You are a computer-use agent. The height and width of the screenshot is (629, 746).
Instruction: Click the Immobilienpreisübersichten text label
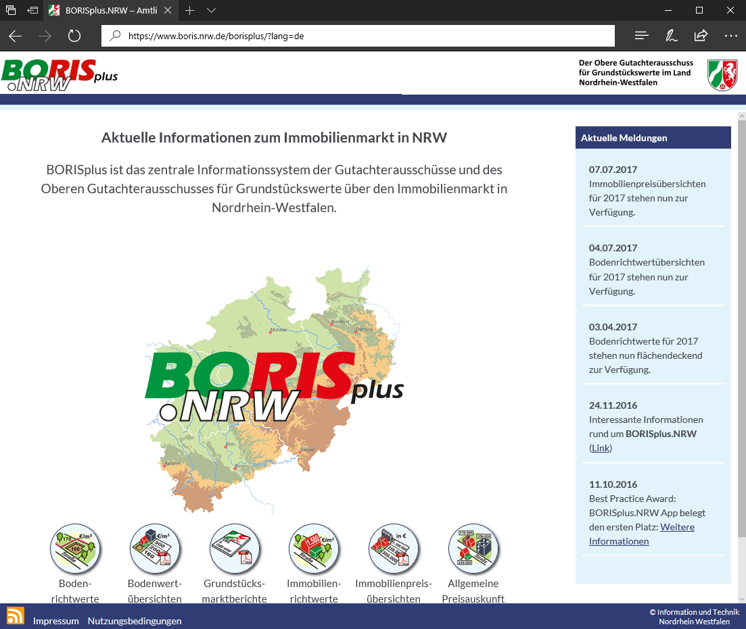[x=394, y=591]
